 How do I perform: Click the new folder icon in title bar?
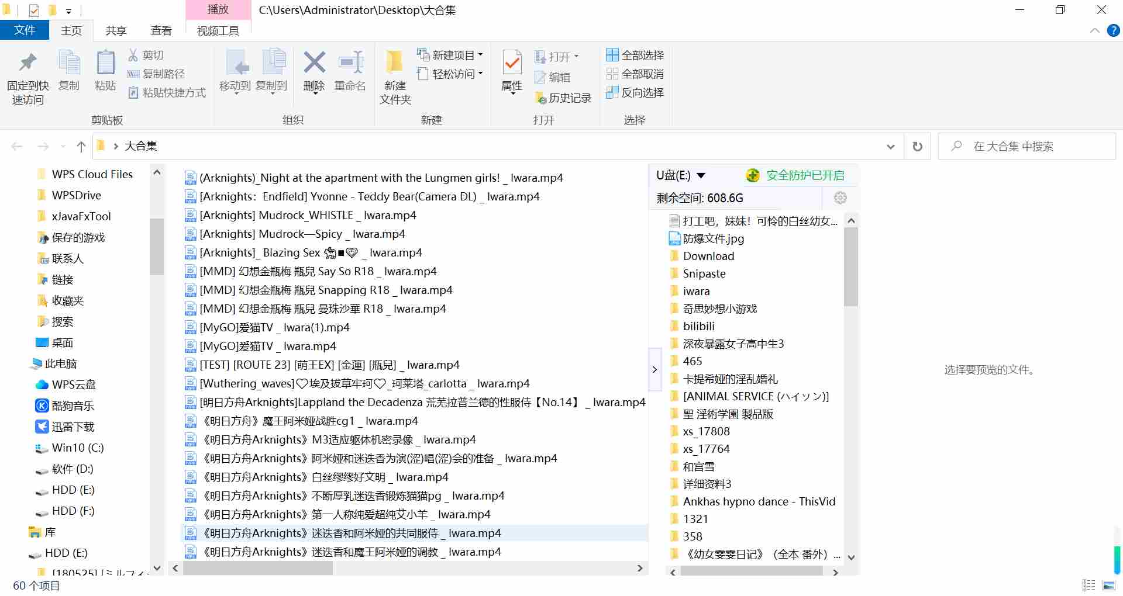click(x=52, y=10)
